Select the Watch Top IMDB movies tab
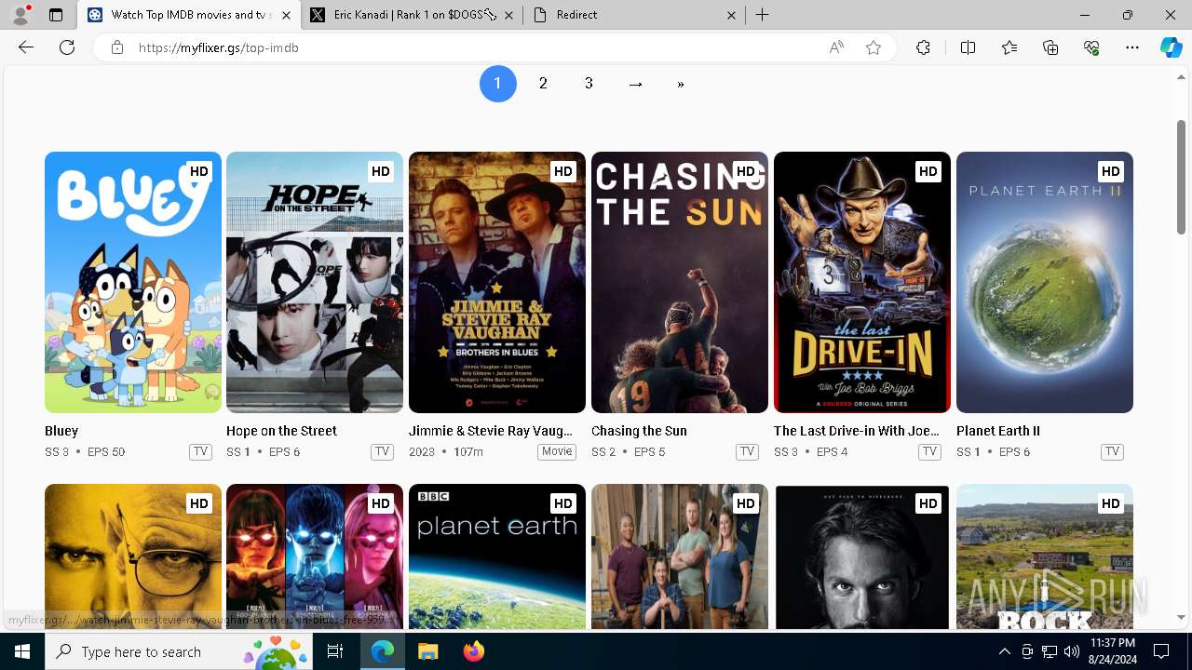1192x670 pixels. tap(188, 15)
